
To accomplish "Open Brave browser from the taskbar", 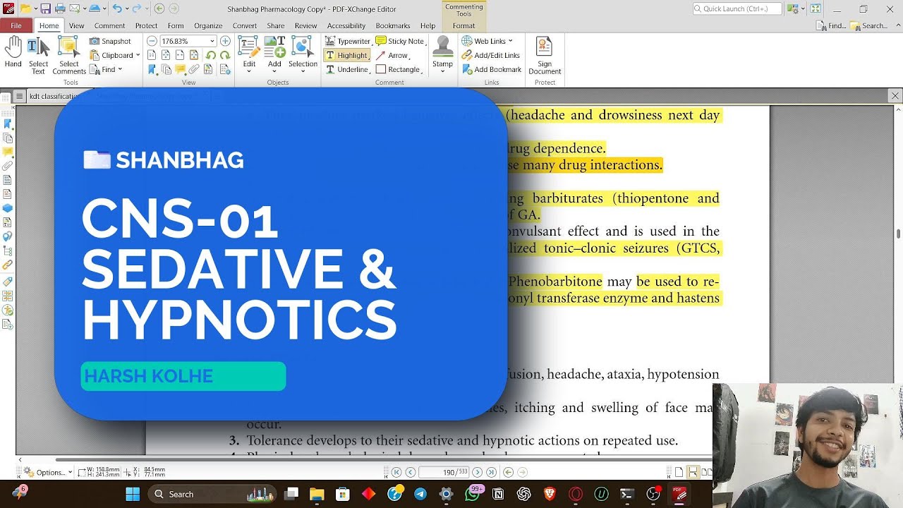I will [550, 494].
